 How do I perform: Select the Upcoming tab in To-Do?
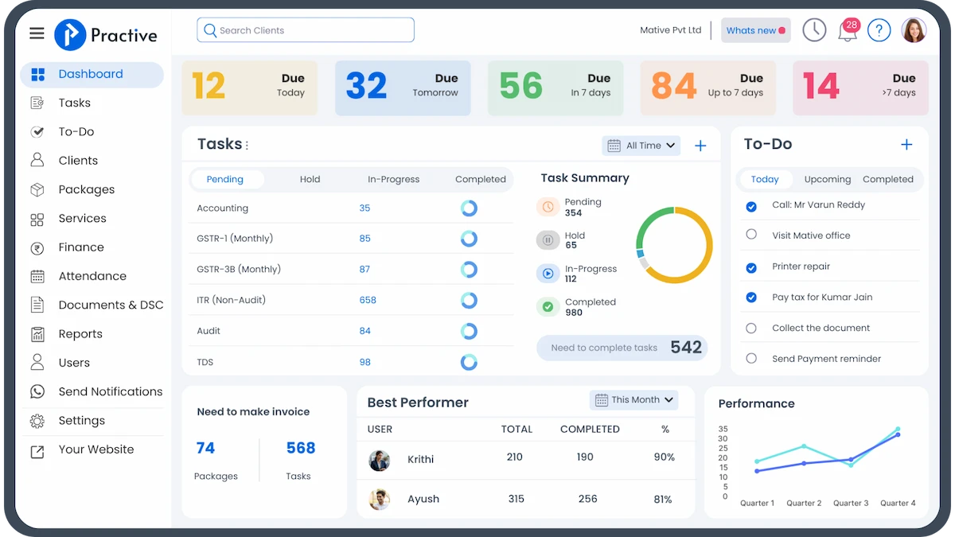point(827,179)
